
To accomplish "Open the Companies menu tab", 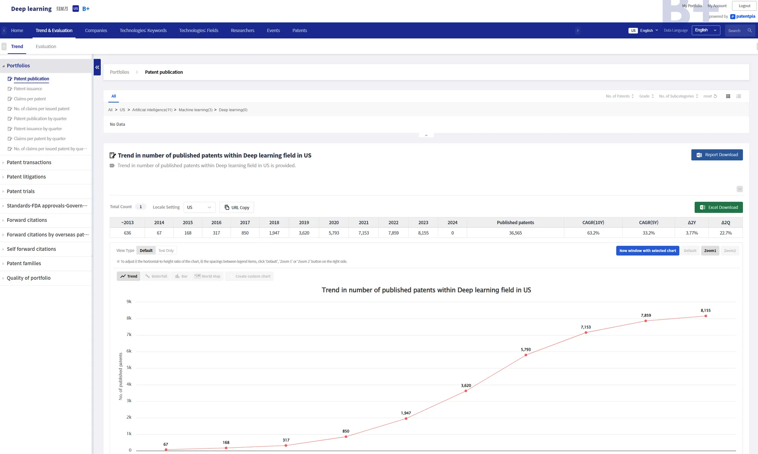I will pyautogui.click(x=96, y=31).
